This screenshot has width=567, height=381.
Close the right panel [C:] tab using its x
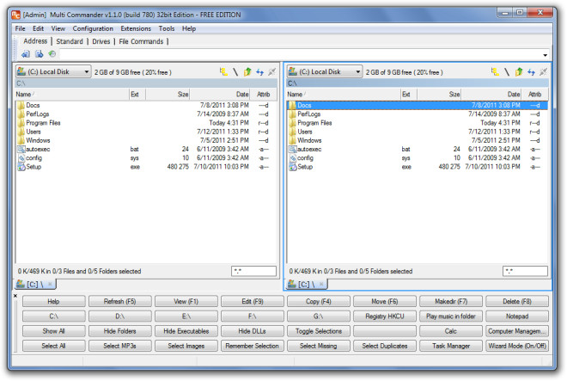321,284
